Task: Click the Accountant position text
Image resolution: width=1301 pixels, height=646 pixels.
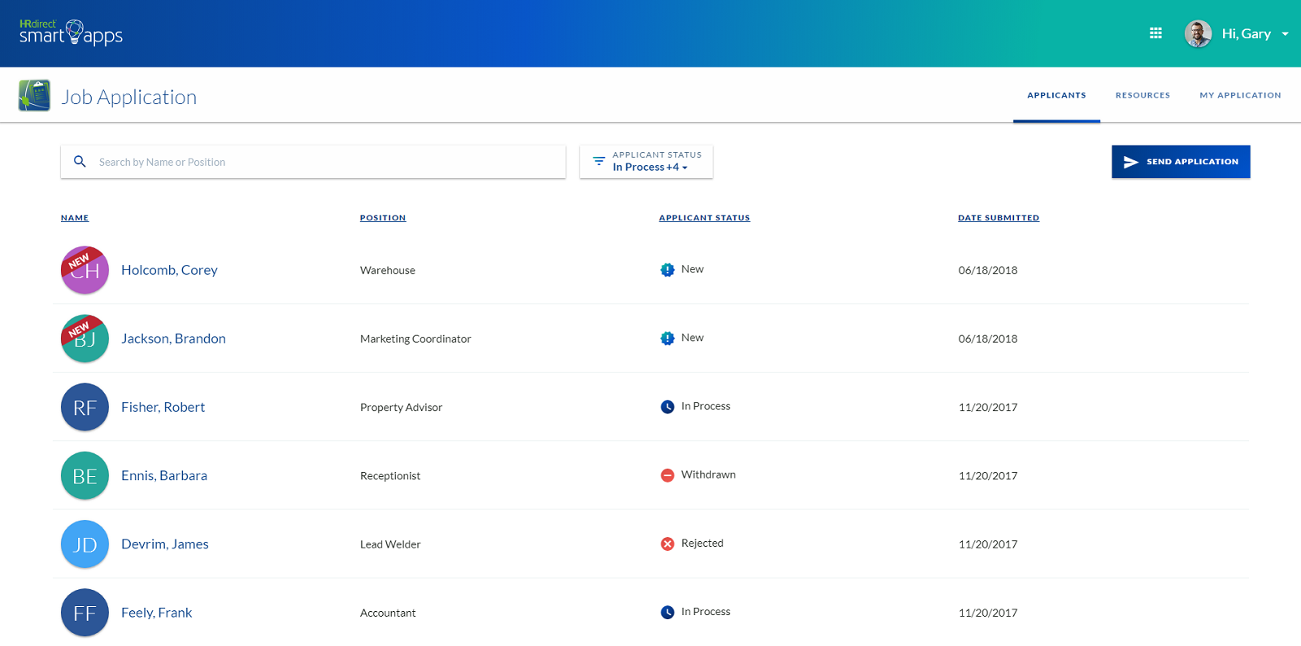Action: pyautogui.click(x=388, y=613)
